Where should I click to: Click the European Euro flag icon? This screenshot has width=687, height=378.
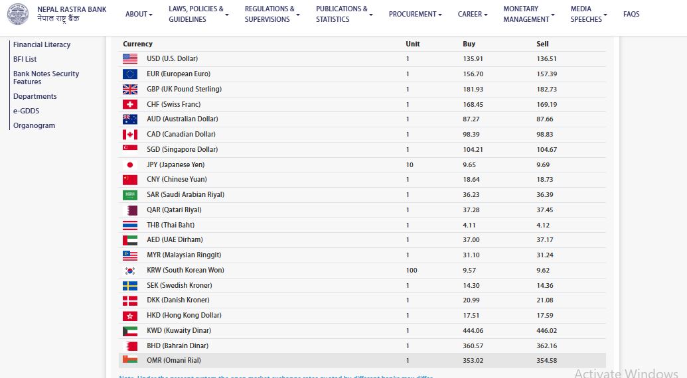[130, 74]
